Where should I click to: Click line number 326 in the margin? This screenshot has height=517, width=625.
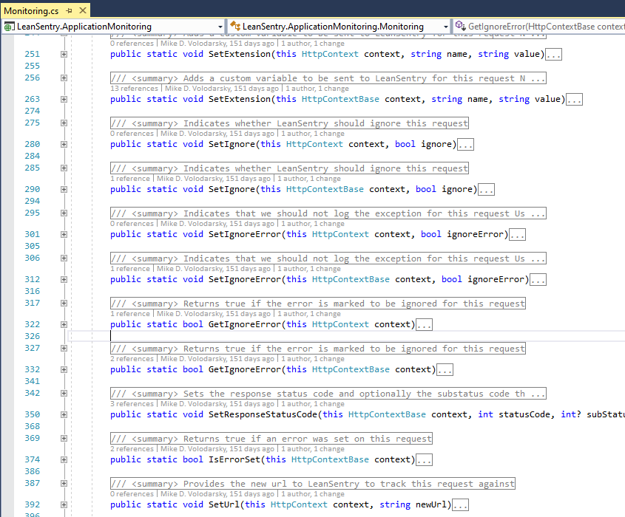[x=32, y=336]
